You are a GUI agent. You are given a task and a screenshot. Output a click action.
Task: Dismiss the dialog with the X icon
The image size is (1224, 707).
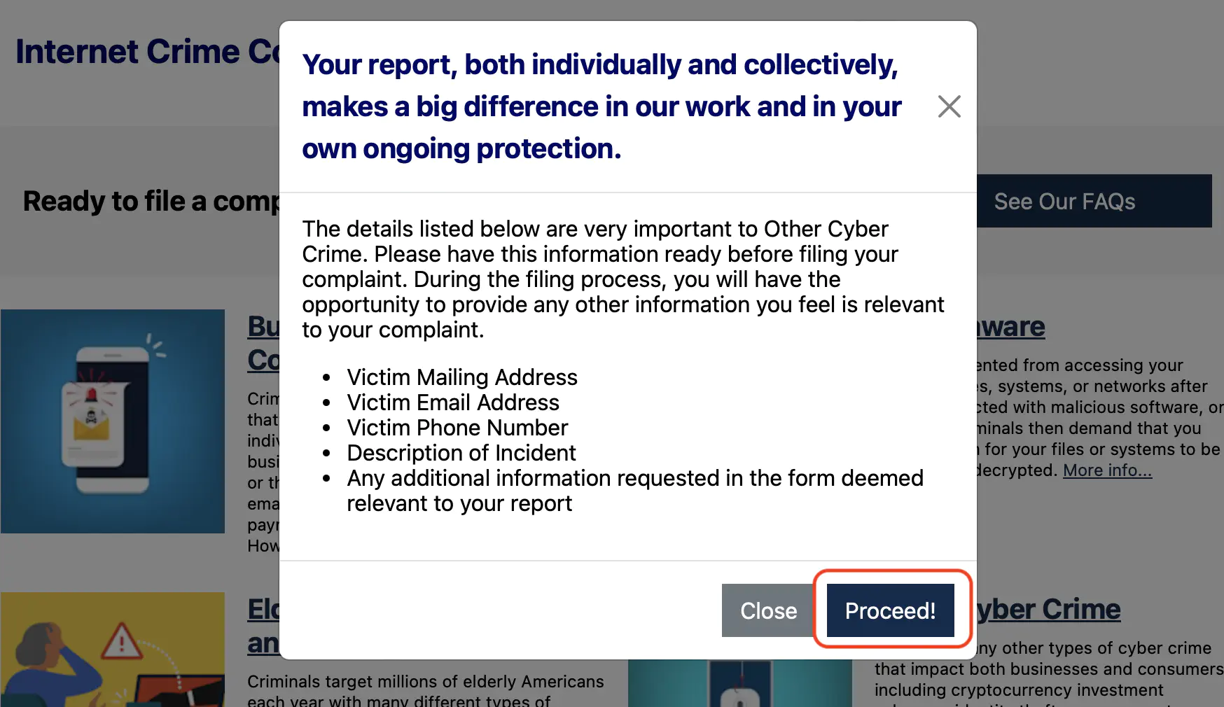[x=949, y=106]
